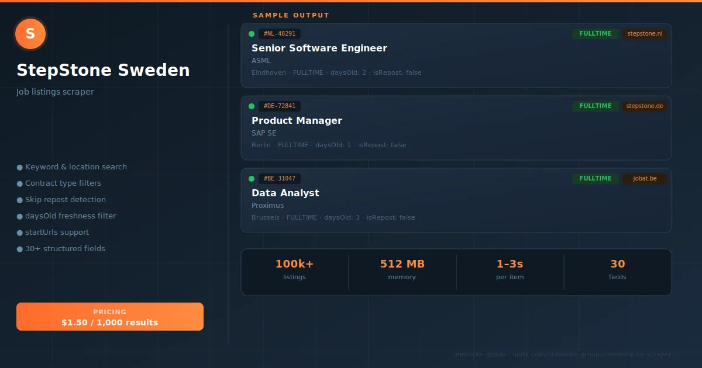Click Skip repost detection feature

(61, 200)
